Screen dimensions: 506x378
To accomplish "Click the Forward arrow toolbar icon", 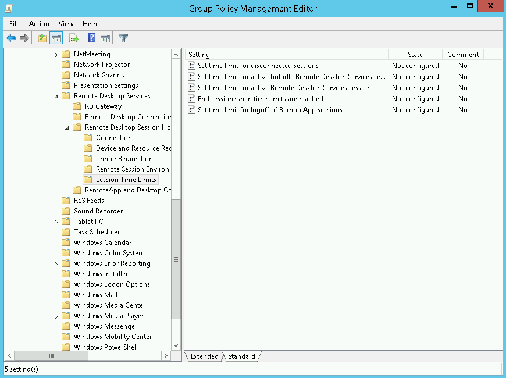I will point(24,38).
